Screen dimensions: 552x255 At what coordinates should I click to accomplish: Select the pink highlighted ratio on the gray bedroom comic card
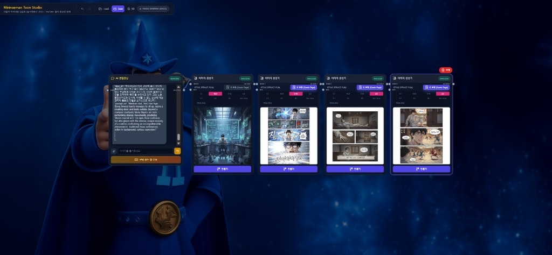pyautogui.click(x=376, y=94)
